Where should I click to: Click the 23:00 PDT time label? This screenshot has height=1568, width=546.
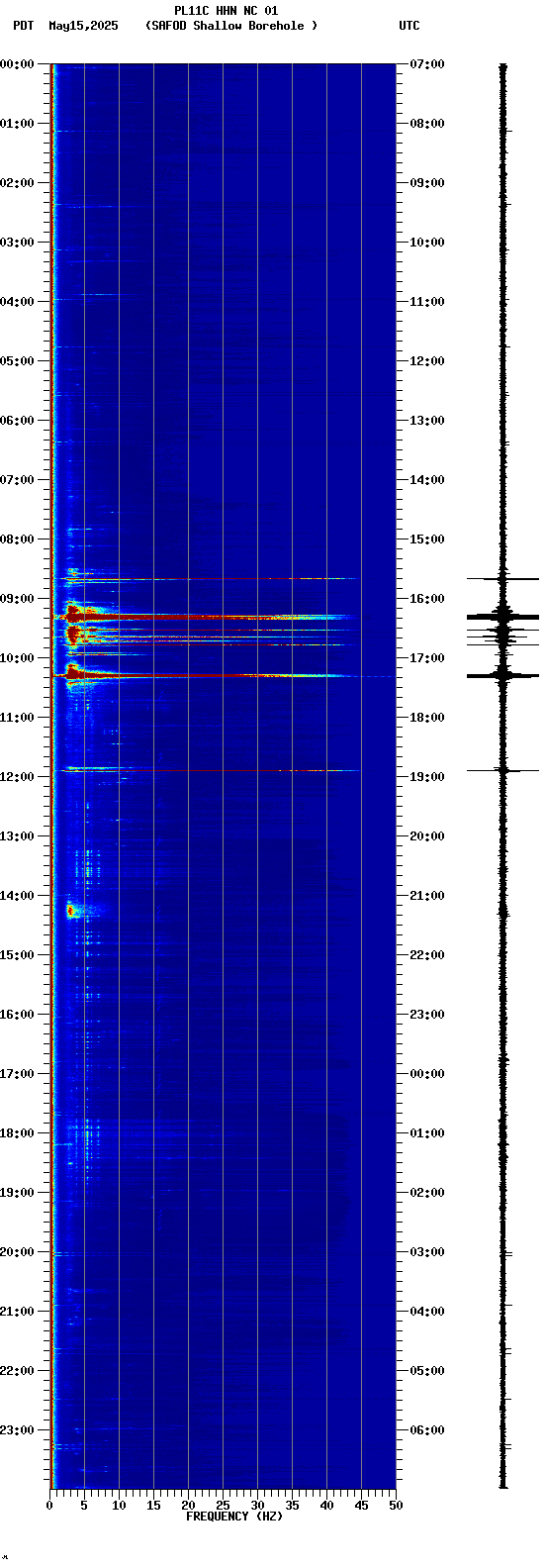[17, 1430]
